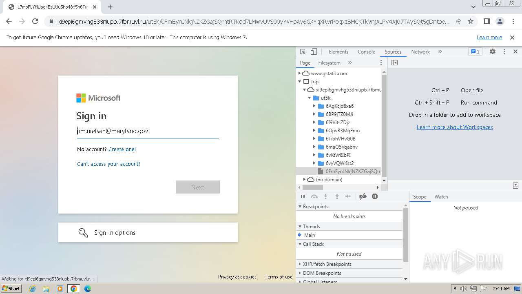Viewport: 522px width, 294px height.
Task: Select the Scope tab
Action: (x=420, y=197)
